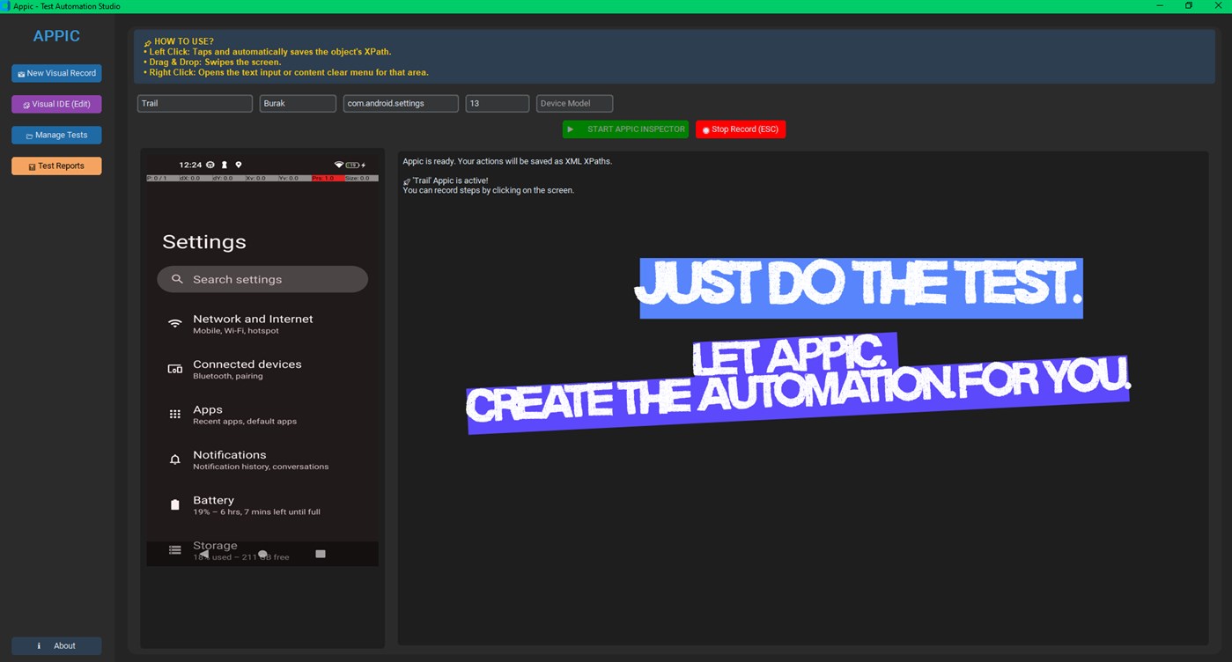Click the package field com.android.settings
The image size is (1232, 662).
click(x=401, y=103)
